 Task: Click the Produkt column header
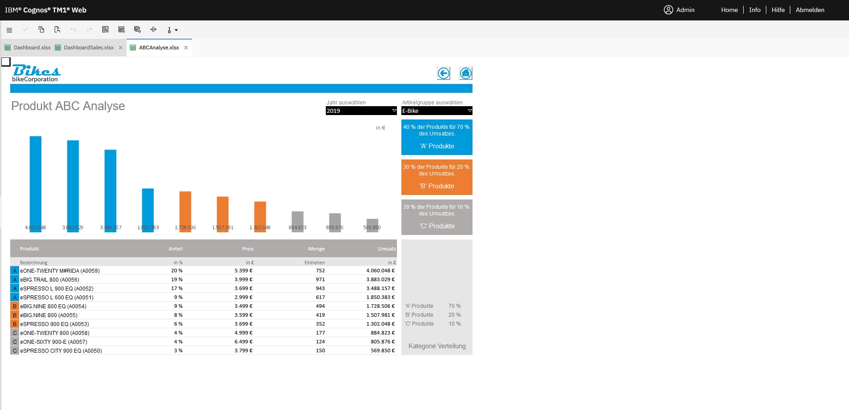click(29, 249)
